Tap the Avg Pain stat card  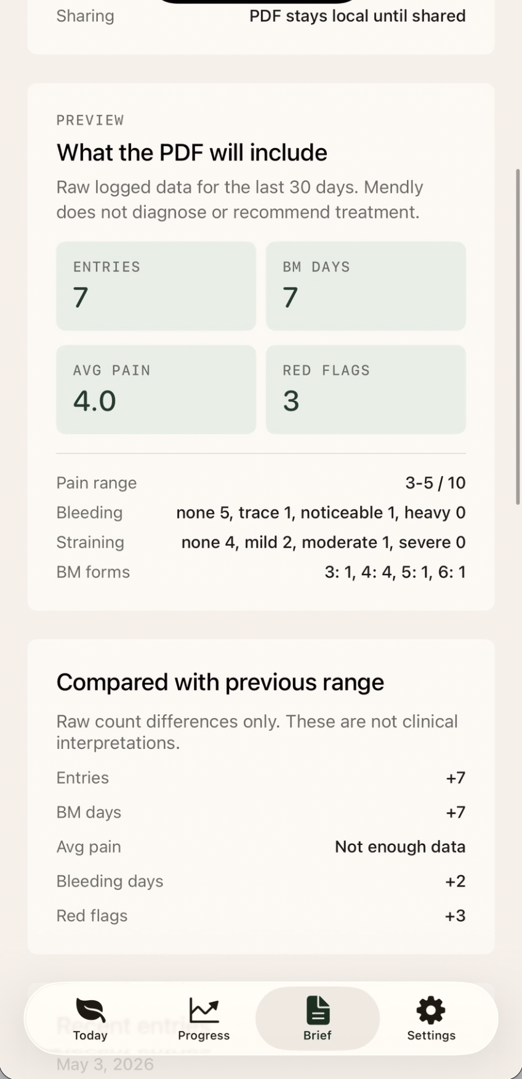156,389
